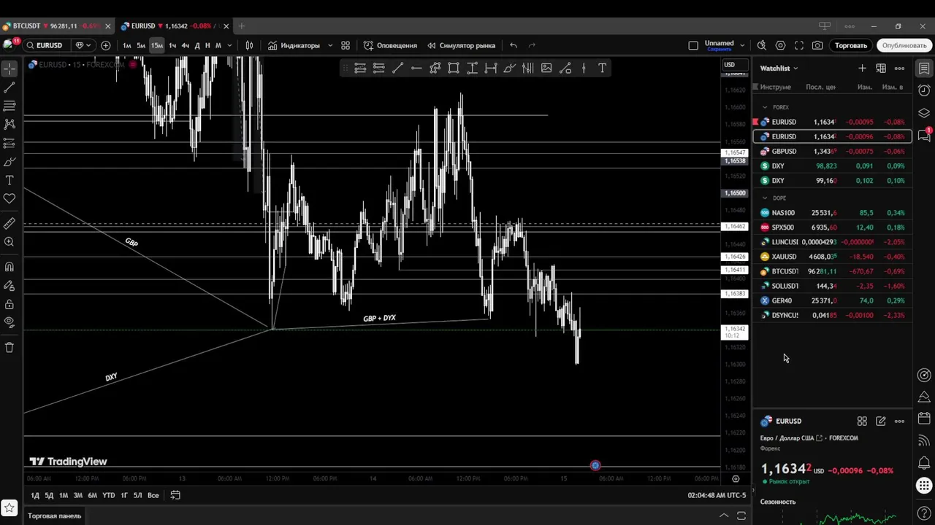Click the redo arrow
Screen dimensions: 935x525
(x=532, y=45)
